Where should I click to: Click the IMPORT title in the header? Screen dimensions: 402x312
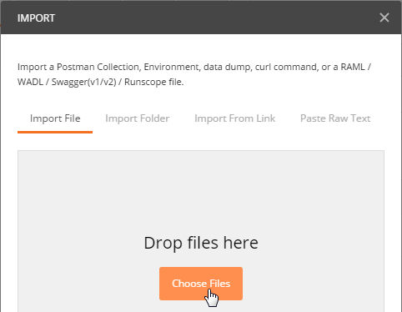pyautogui.click(x=36, y=18)
